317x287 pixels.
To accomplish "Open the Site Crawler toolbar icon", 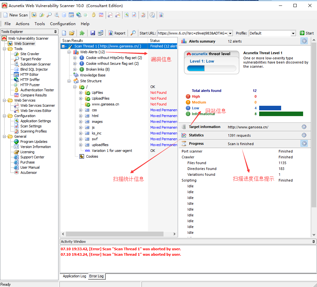I will [42, 15].
